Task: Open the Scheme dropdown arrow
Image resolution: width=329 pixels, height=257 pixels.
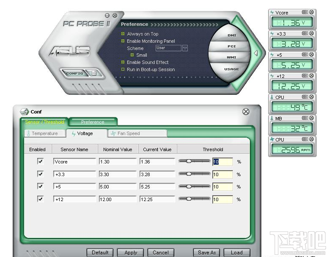Action: [185, 48]
